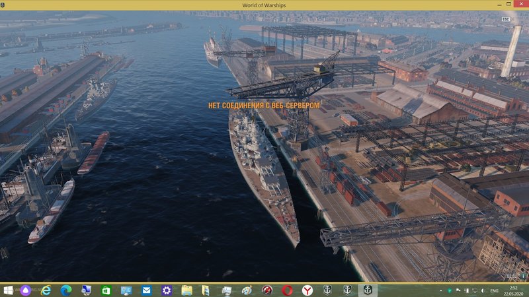
Task: Maximize the World of Warships window
Action: click(509, 5)
